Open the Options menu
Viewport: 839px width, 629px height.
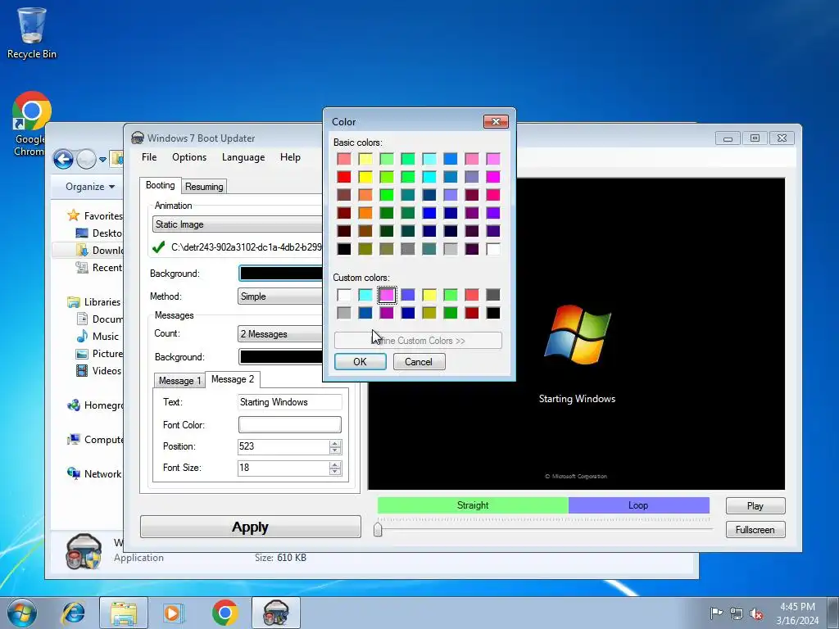tap(189, 157)
